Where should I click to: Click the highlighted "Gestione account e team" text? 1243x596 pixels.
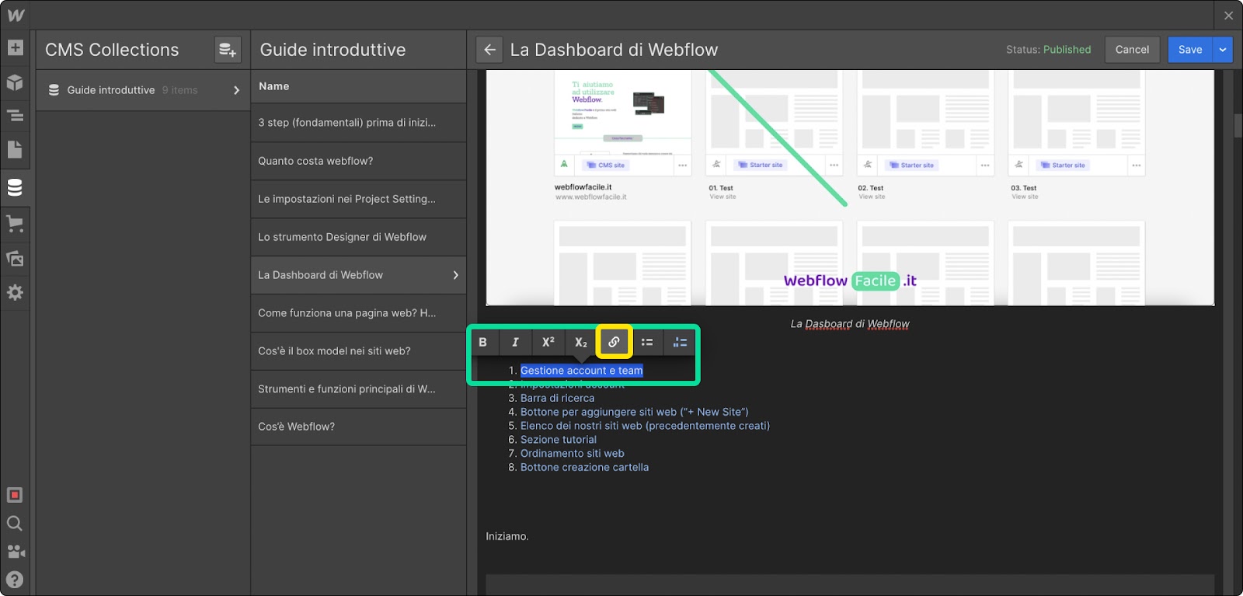582,371
